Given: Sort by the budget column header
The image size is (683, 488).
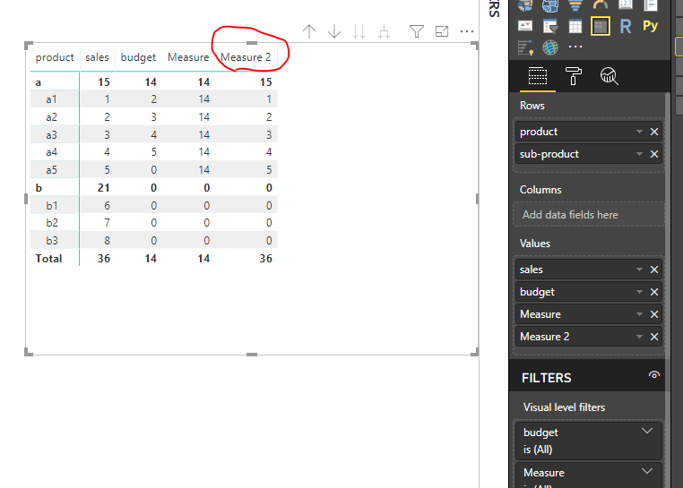Looking at the screenshot, I should click(138, 57).
